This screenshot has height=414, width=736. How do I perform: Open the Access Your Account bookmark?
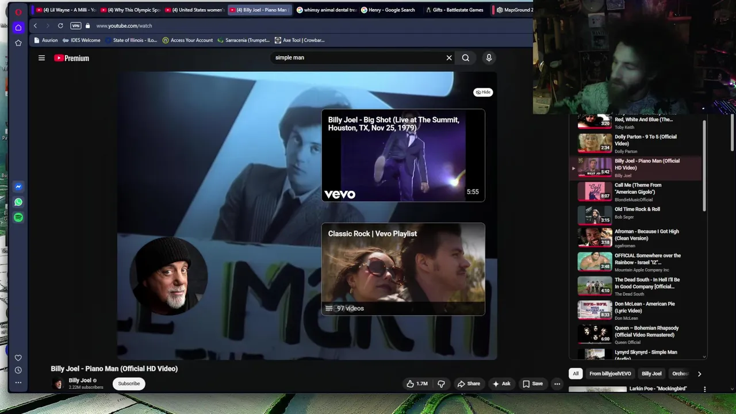[187, 40]
